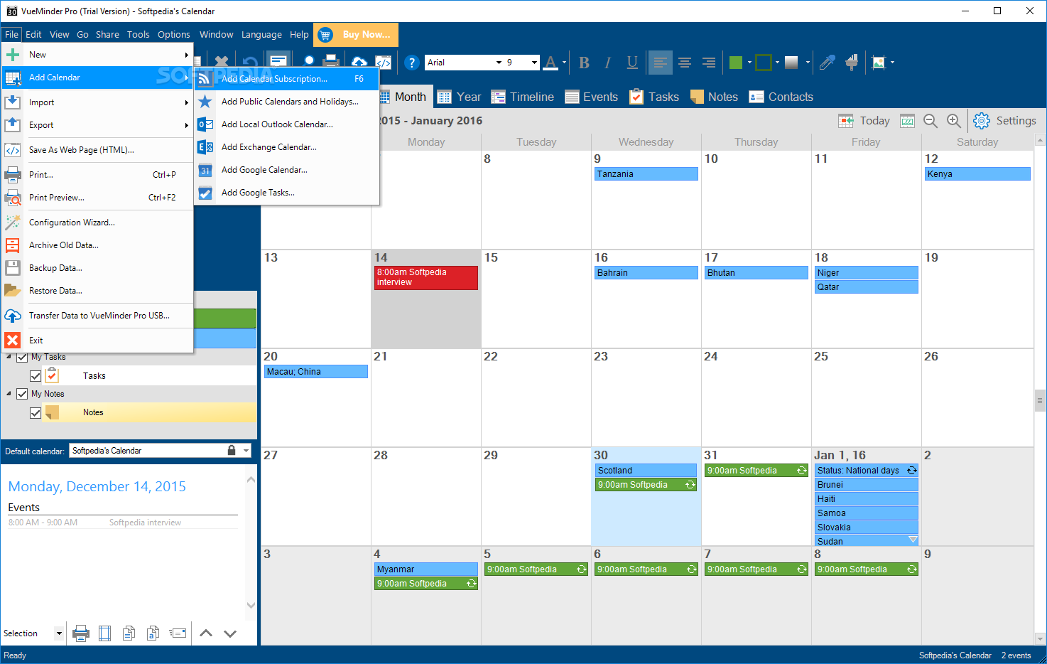
Task: Click the page layout icon in details pane
Action: pos(104,633)
